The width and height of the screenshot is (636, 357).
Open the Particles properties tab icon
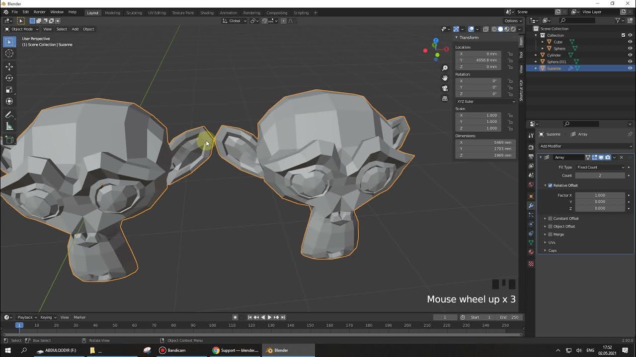[x=531, y=215]
